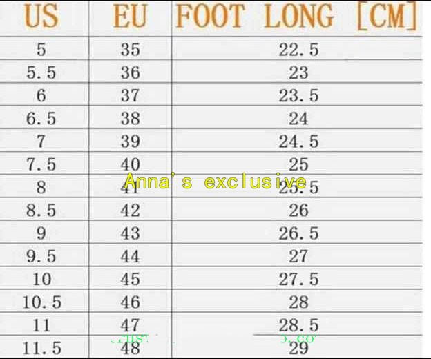Select the EU size 35 cell
The height and width of the screenshot is (359, 431).
point(130,50)
